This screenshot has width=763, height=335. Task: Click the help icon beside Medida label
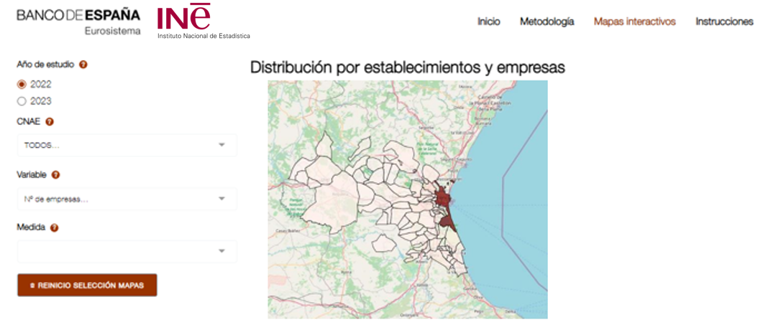[55, 228]
